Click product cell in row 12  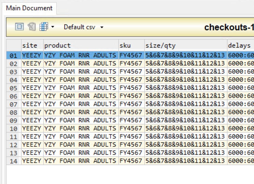pyautogui.click(x=81, y=144)
